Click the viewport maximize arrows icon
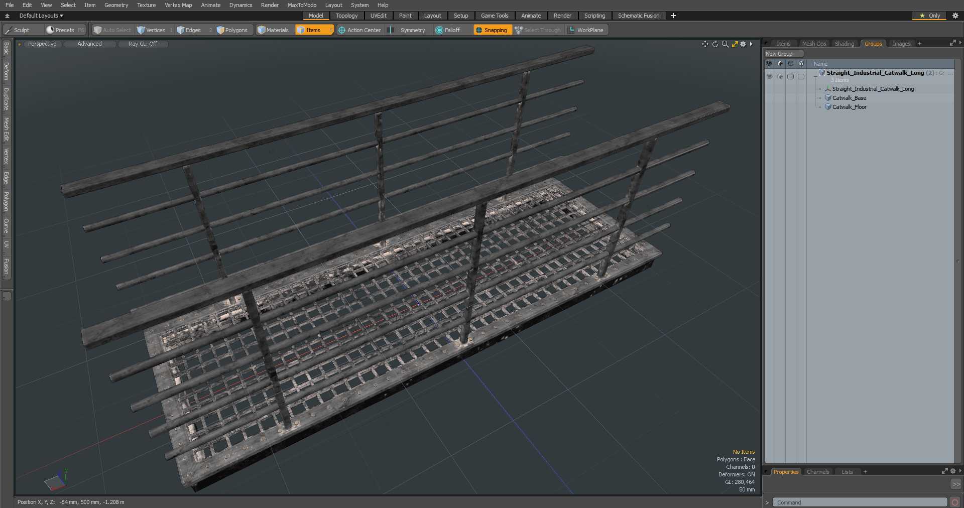The image size is (964, 508). click(x=735, y=44)
